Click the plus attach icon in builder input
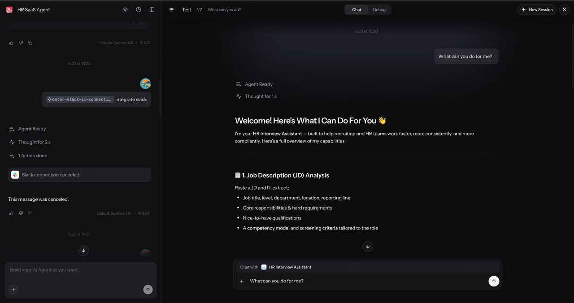The width and height of the screenshot is (574, 303). coord(13,290)
